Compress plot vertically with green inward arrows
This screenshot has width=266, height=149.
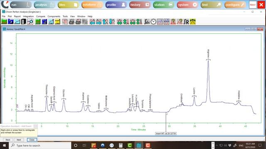click(x=139, y=22)
